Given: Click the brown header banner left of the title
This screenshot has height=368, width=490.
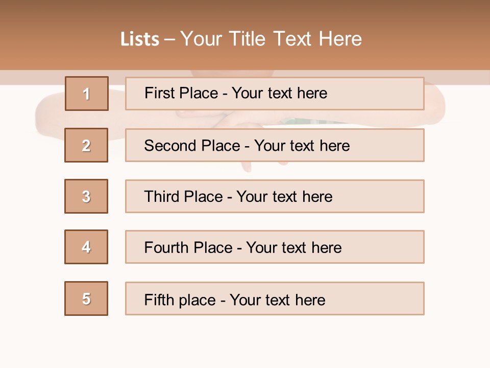Looking at the screenshot, I should tap(56, 39).
